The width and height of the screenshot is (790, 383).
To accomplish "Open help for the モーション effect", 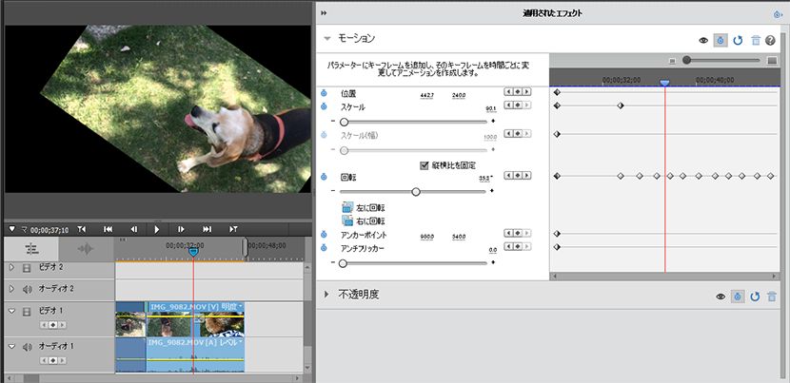I will pyautogui.click(x=770, y=41).
